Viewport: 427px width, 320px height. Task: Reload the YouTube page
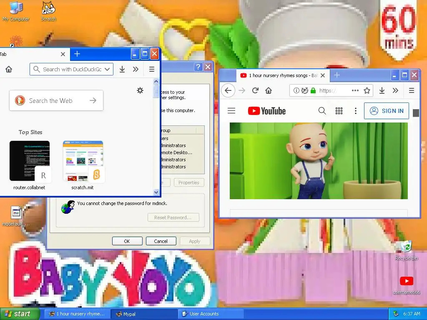pyautogui.click(x=255, y=90)
